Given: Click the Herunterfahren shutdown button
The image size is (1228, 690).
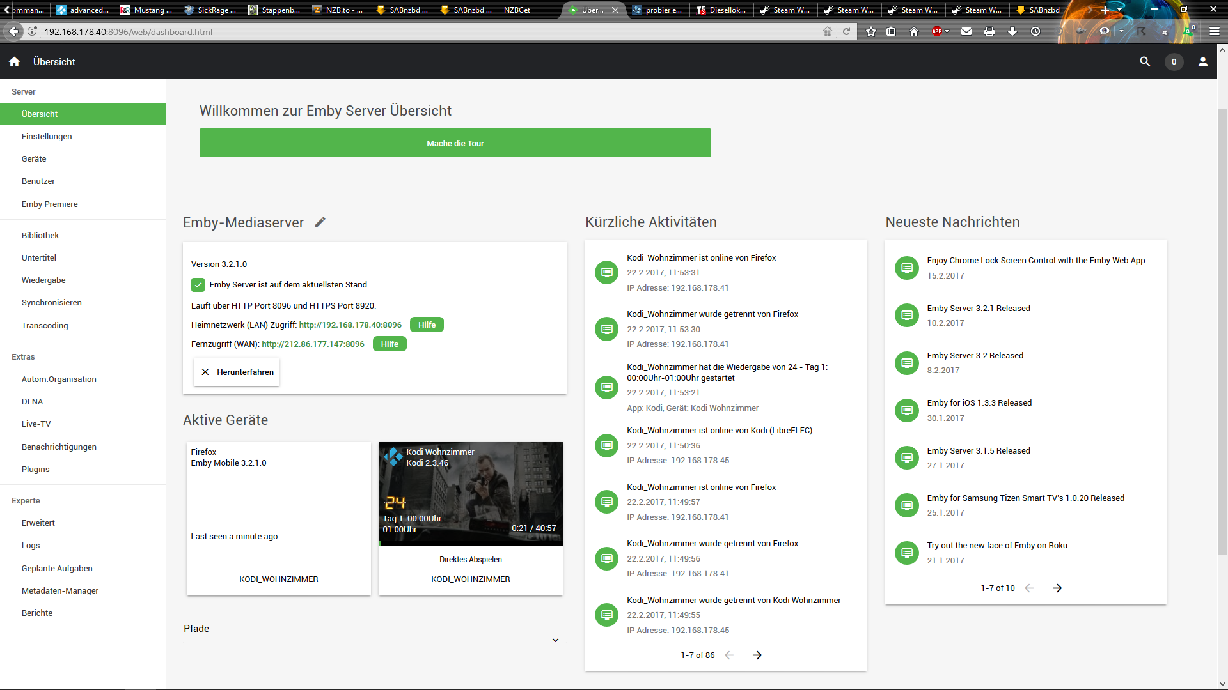Looking at the screenshot, I should (x=237, y=372).
